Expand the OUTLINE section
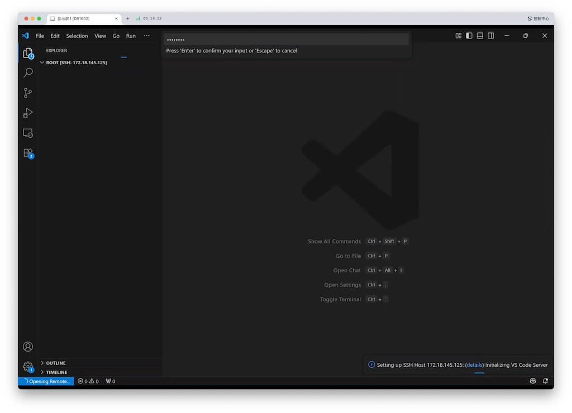The image size is (572, 413). [56, 363]
